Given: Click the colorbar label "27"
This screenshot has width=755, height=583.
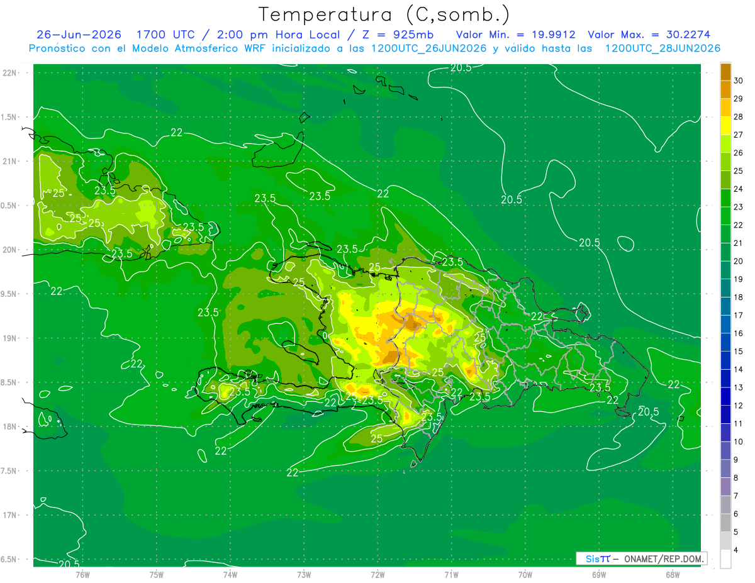Looking at the screenshot, I should click(739, 135).
